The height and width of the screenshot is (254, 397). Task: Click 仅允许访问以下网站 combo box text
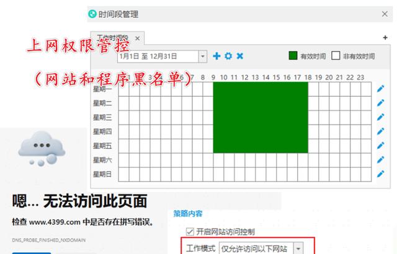point(254,248)
